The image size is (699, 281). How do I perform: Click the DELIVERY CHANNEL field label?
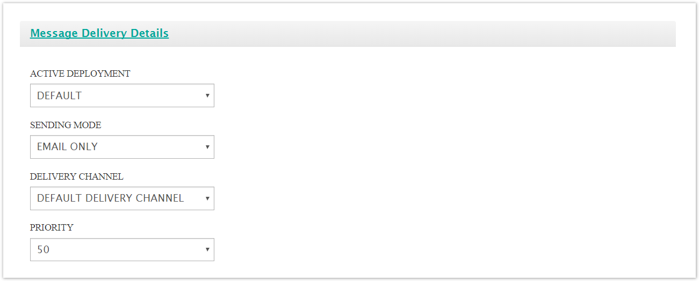[76, 177]
